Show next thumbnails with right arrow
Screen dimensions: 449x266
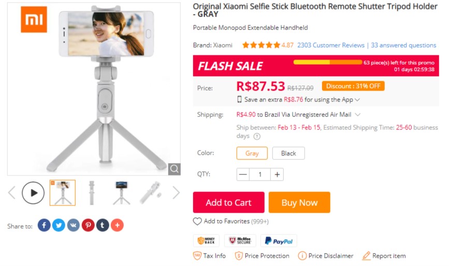[176, 193]
